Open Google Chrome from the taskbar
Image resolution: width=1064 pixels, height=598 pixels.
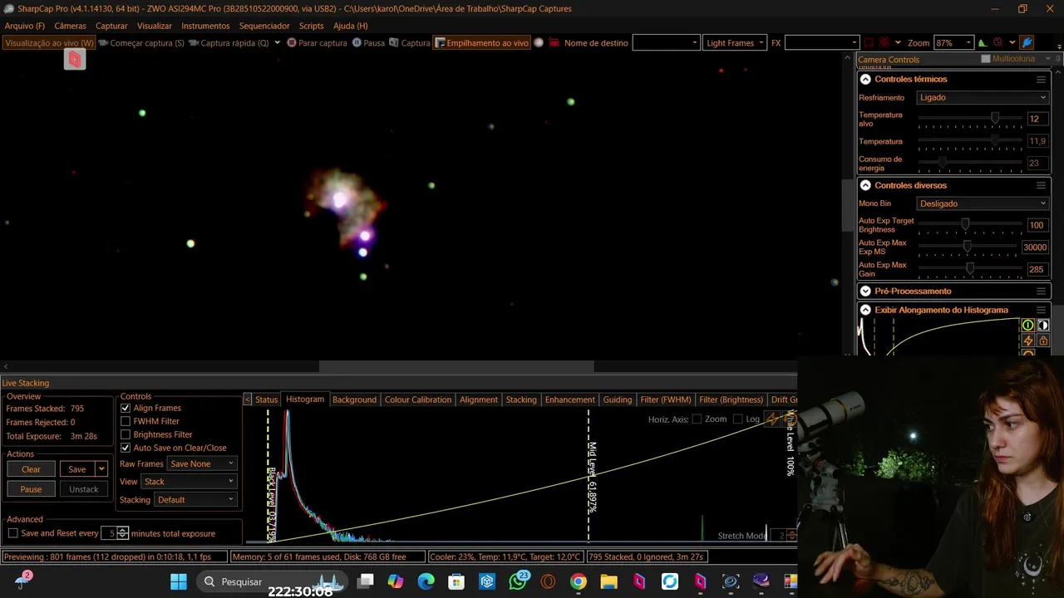(x=578, y=581)
